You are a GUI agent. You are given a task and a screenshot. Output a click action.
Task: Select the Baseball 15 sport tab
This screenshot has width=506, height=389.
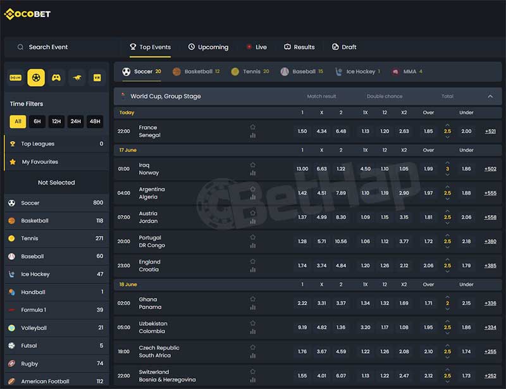point(302,71)
